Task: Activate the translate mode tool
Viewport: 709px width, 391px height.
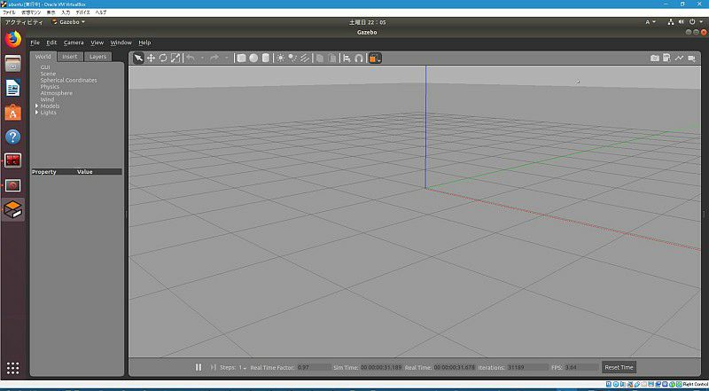Action: [x=151, y=58]
